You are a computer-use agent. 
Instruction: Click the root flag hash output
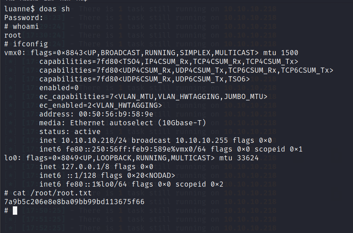point(74,202)
